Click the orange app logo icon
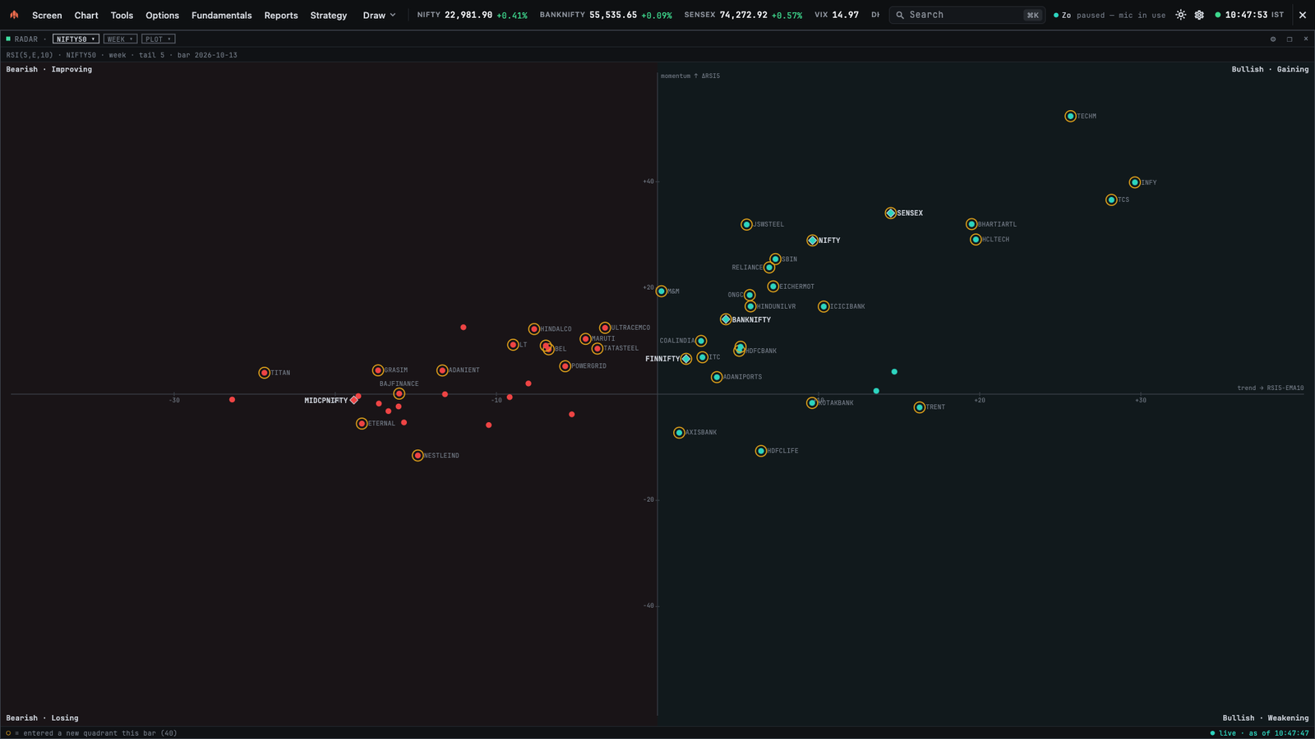Image resolution: width=1315 pixels, height=739 pixels. 14,15
